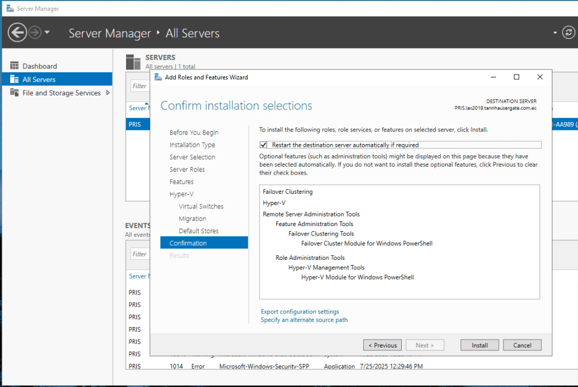This screenshot has height=387, width=578.
Task: Go to Server Roles wizard step
Action: click(187, 169)
